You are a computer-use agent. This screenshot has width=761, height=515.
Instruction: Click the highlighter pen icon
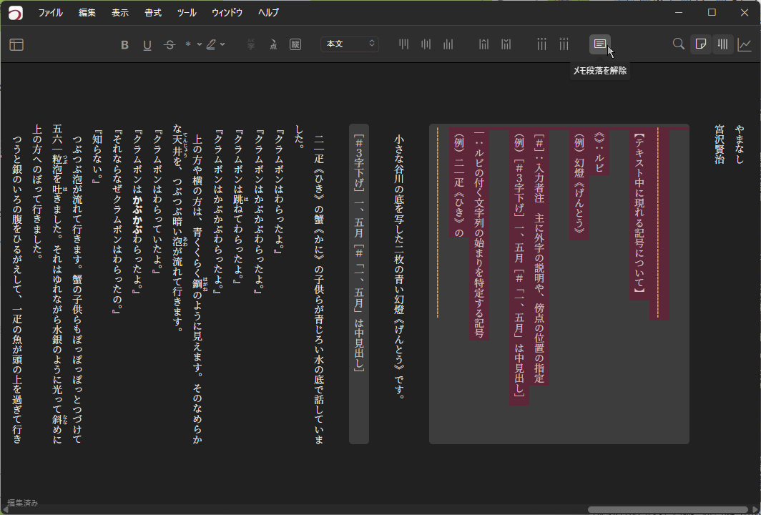(211, 44)
